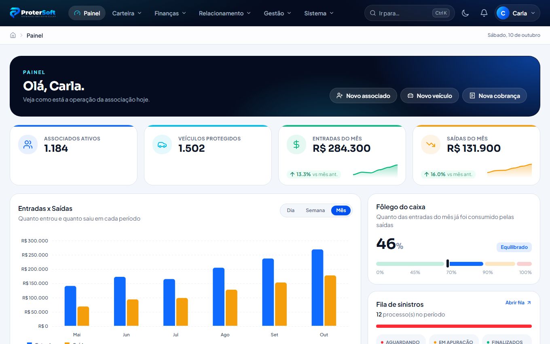The height and width of the screenshot is (344, 550).
Task: Expand the Finanças dropdown menu
Action: (x=170, y=13)
